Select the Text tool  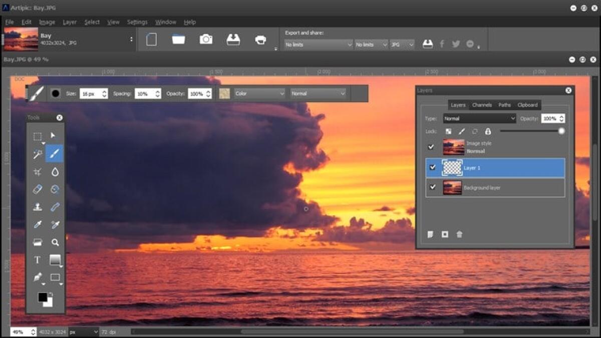(38, 259)
